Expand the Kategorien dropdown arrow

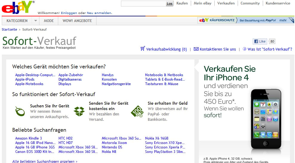pos(36,21)
